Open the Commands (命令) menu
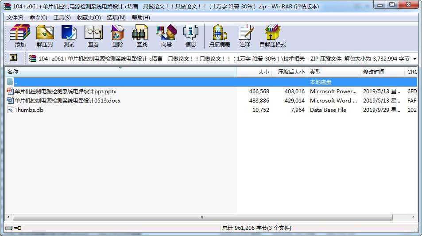The width and height of the screenshot is (422, 236). point(38,17)
